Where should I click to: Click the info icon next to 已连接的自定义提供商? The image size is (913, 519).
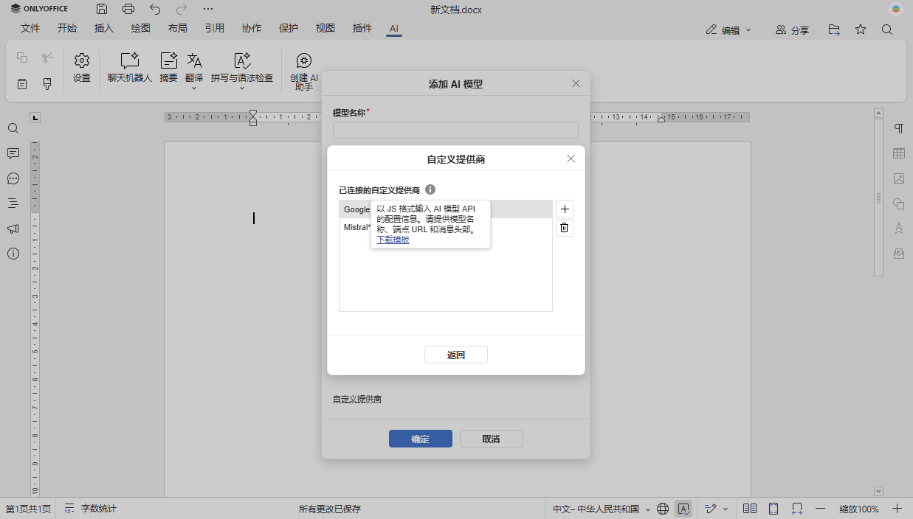pos(430,189)
